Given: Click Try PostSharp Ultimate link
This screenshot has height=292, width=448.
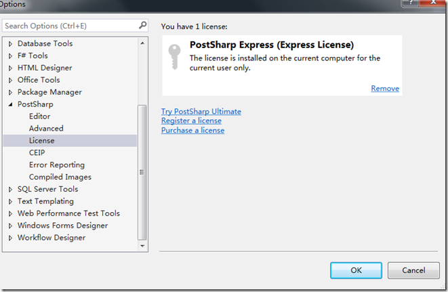Looking at the screenshot, I should (x=201, y=111).
